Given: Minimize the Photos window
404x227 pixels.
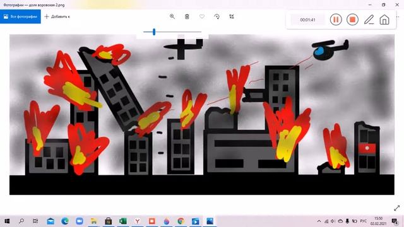Looking at the screenshot, I should (x=370, y=4).
